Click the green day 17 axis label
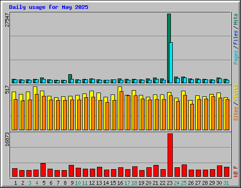 (127, 183)
